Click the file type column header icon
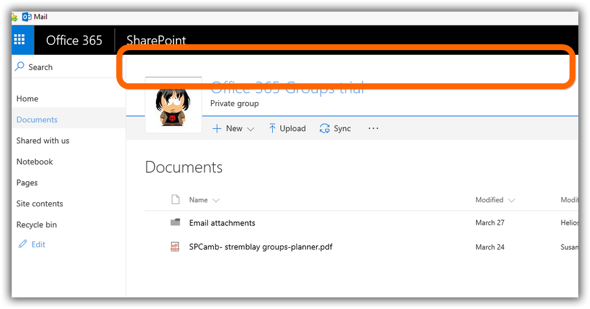The width and height of the screenshot is (590, 309). tap(175, 199)
